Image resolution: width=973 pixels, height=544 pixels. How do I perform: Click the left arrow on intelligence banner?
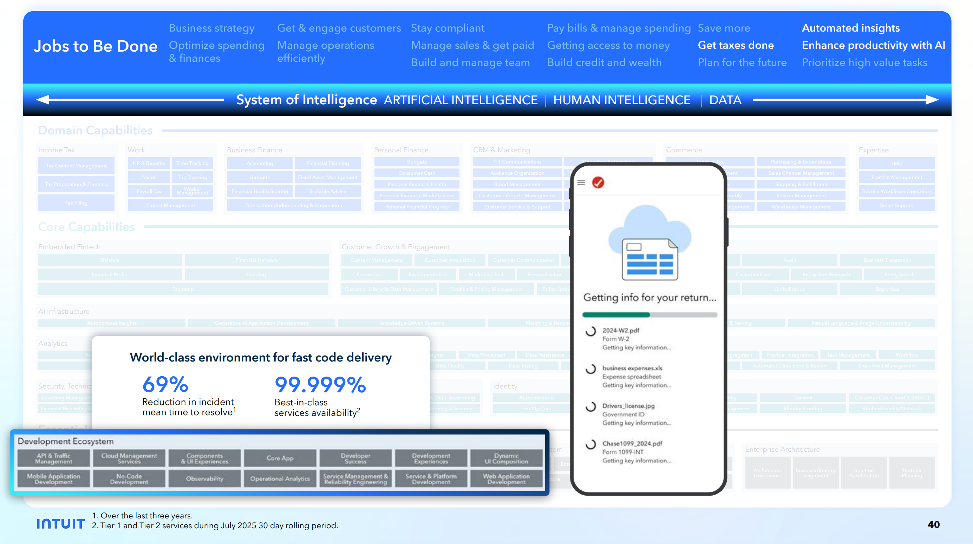44,100
